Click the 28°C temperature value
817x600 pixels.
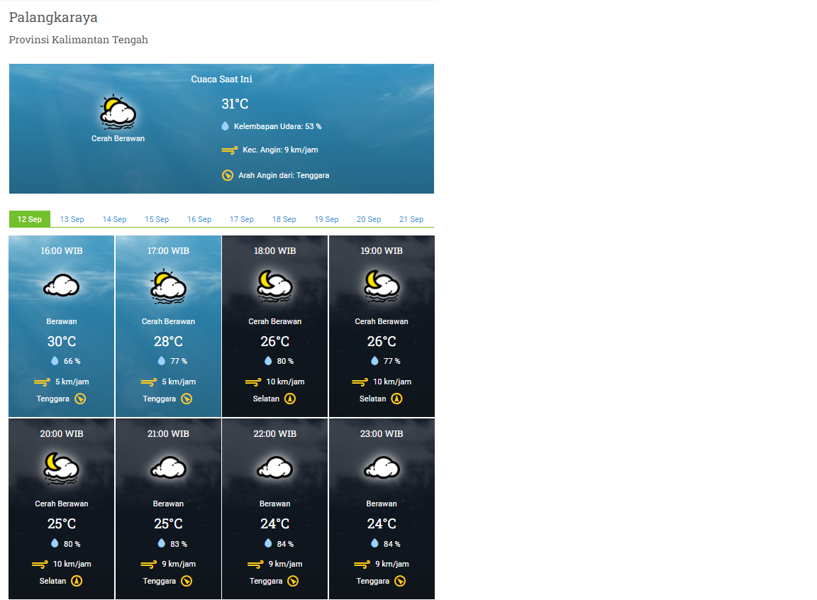click(168, 342)
